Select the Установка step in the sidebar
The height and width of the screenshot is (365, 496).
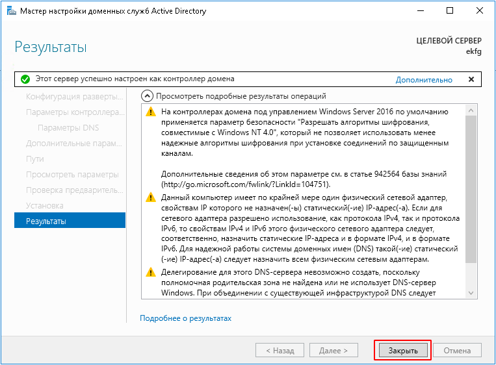tap(45, 205)
